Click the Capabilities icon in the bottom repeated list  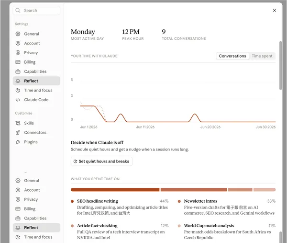pyautogui.click(x=18, y=218)
